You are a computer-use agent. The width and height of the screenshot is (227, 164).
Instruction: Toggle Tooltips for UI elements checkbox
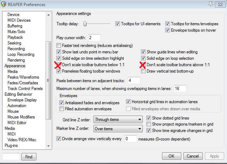coord(117,24)
